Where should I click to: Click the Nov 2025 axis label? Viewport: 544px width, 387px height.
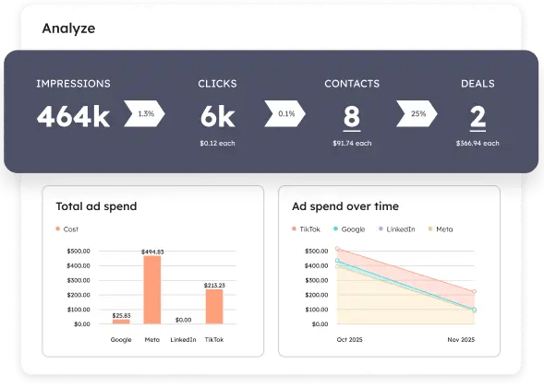pos(461,340)
